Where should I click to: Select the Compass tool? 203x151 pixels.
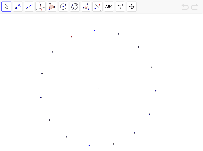pyautogui.click(x=74, y=7)
